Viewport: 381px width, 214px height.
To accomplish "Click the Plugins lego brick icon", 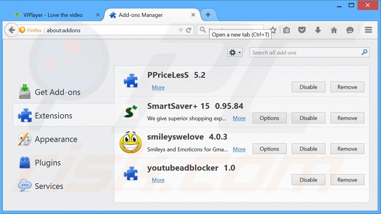I will 25,163.
